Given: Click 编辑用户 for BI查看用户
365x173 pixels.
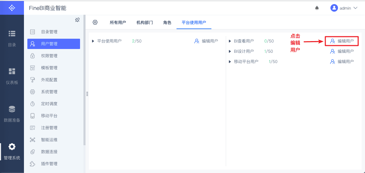Looking at the screenshot, I should pyautogui.click(x=342, y=41).
